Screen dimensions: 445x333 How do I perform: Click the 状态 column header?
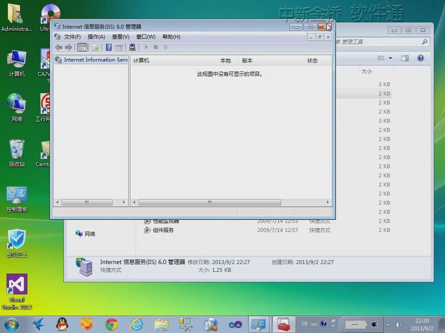pos(318,61)
